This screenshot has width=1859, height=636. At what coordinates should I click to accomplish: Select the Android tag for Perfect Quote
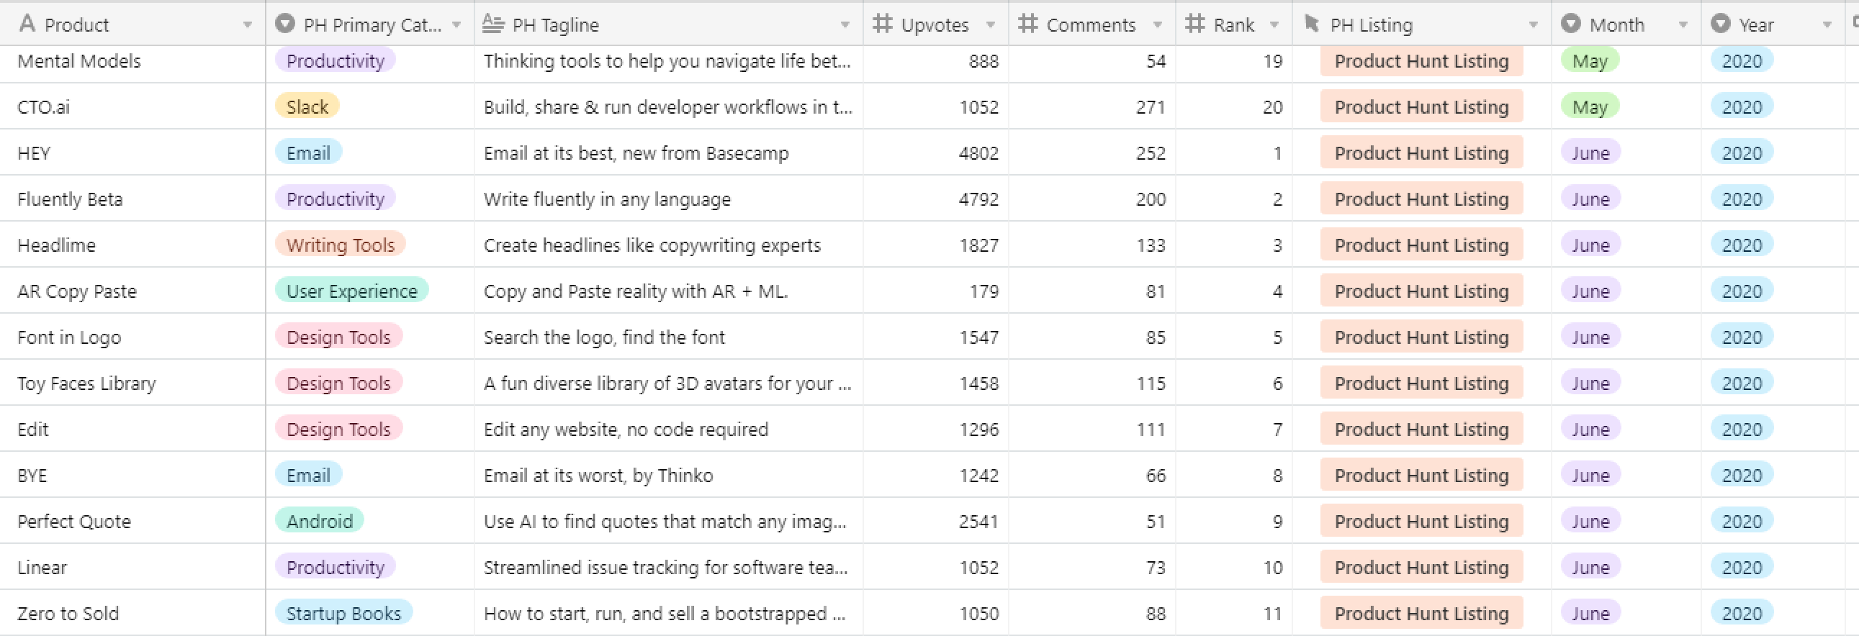coord(320,522)
